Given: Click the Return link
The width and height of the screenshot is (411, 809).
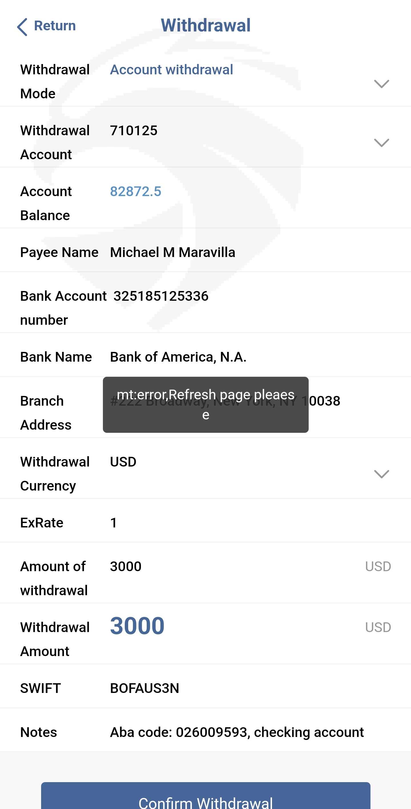Looking at the screenshot, I should click(55, 26).
